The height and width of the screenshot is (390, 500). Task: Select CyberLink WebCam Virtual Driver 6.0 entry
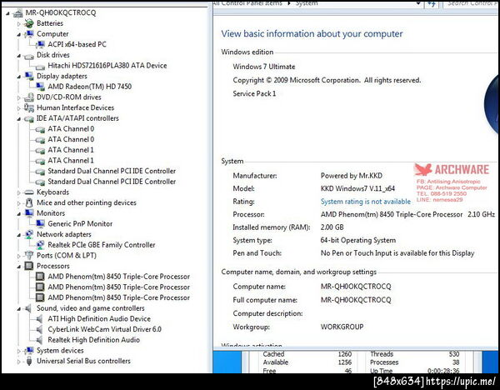tap(105, 329)
